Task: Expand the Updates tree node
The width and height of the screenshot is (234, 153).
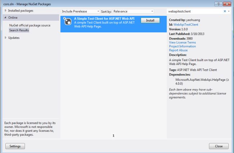Action: pos(5,38)
